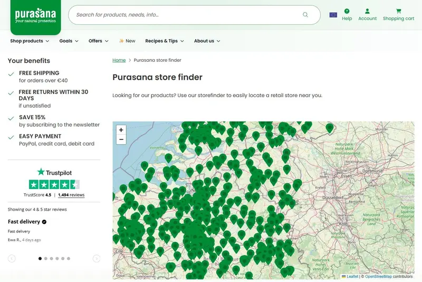Click the store pin near Münster

(329, 129)
